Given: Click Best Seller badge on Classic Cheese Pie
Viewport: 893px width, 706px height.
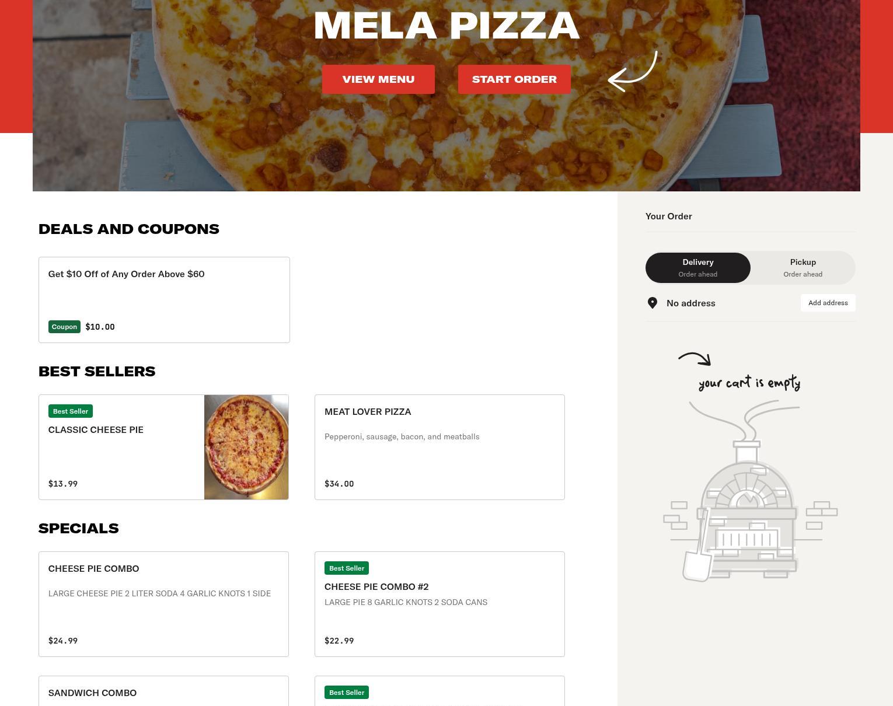Looking at the screenshot, I should (x=71, y=411).
